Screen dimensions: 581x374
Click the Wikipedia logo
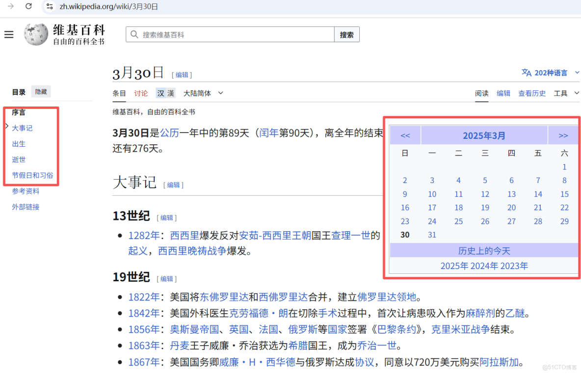tap(35, 34)
